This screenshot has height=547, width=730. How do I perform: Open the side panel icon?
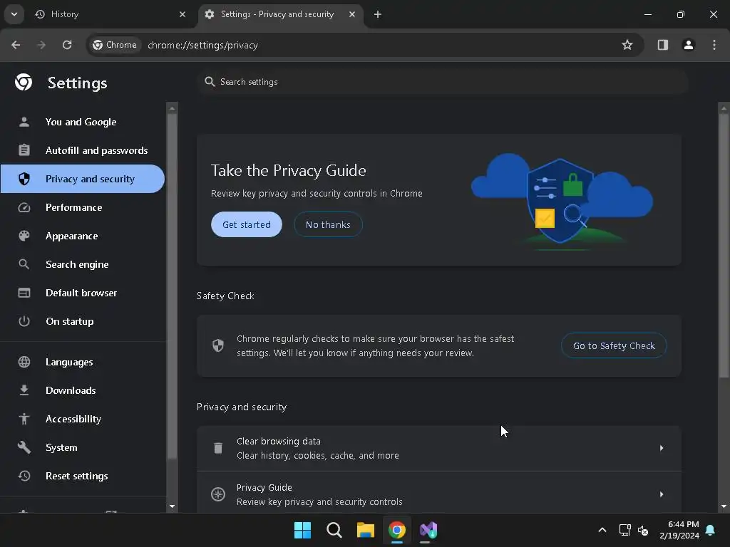click(x=663, y=45)
